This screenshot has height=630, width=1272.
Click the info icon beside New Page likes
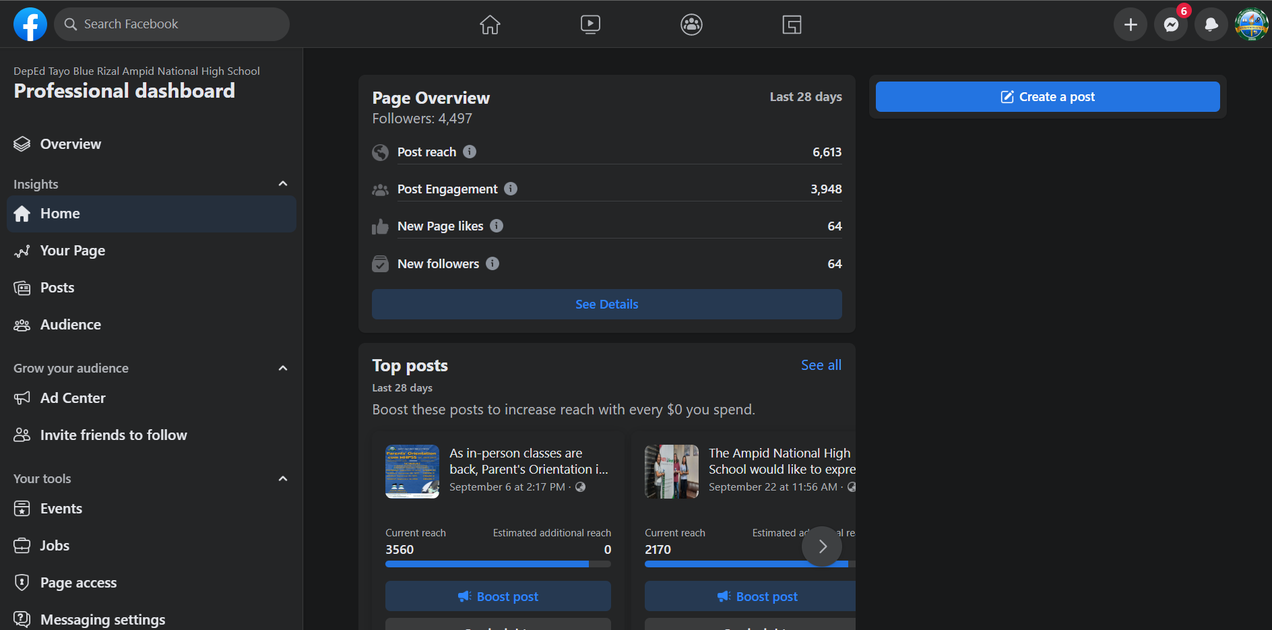[x=497, y=226]
